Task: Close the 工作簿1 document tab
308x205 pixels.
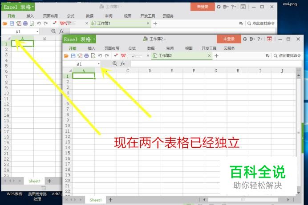Action: pos(148,24)
